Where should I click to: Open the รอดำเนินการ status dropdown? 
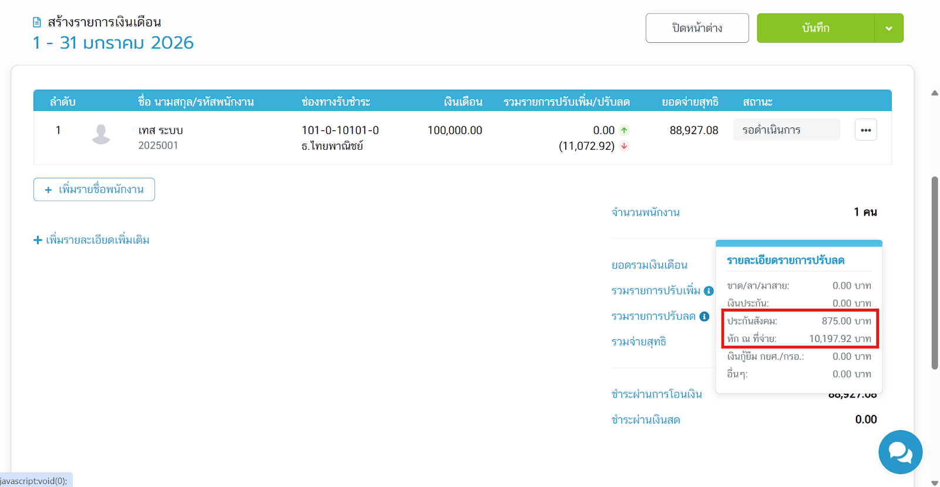click(x=786, y=130)
